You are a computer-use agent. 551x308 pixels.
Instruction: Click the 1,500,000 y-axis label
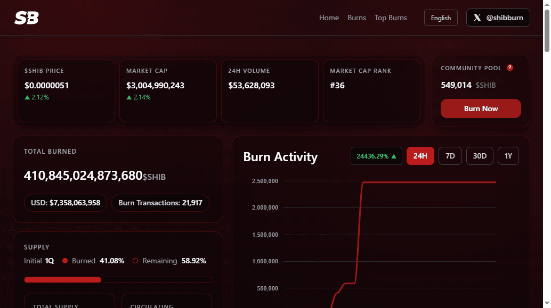point(265,235)
